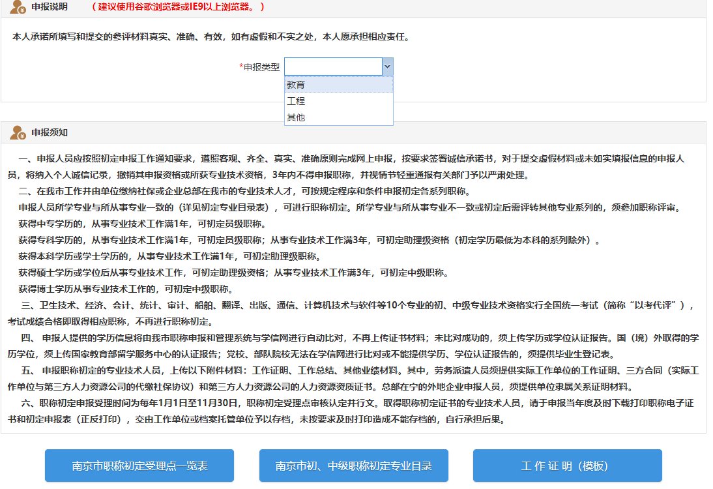Click notice paragraph 四 about 学信网 verification
Screen dimensions: 713x489
(352, 346)
